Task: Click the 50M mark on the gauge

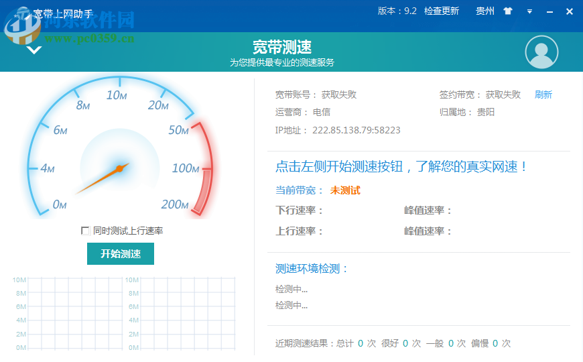Action: (x=178, y=130)
